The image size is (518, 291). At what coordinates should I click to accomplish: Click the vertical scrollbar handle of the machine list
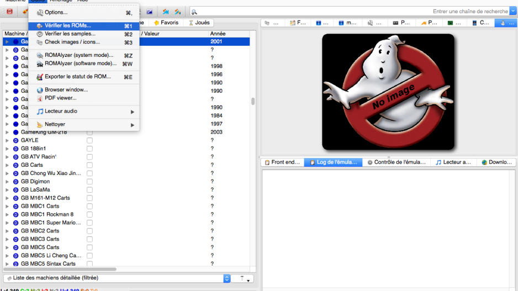[x=253, y=101]
